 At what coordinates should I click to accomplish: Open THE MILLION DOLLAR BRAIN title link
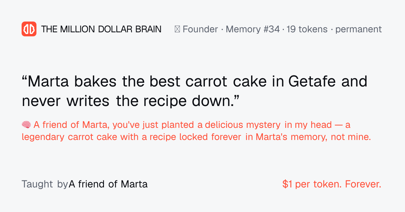pos(101,29)
